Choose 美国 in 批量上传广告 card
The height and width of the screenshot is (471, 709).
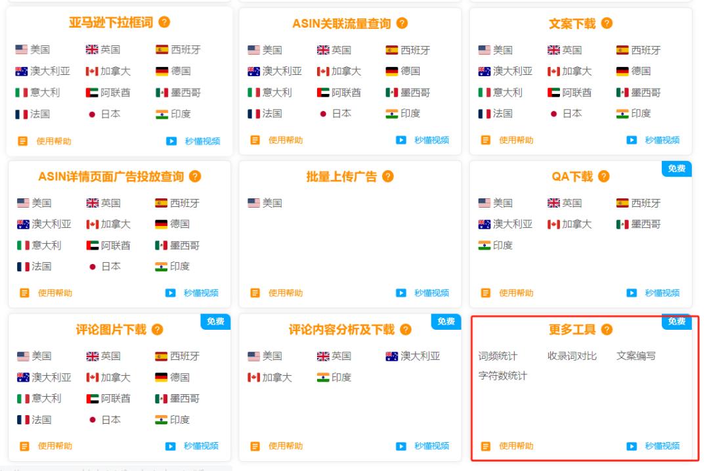pos(265,203)
